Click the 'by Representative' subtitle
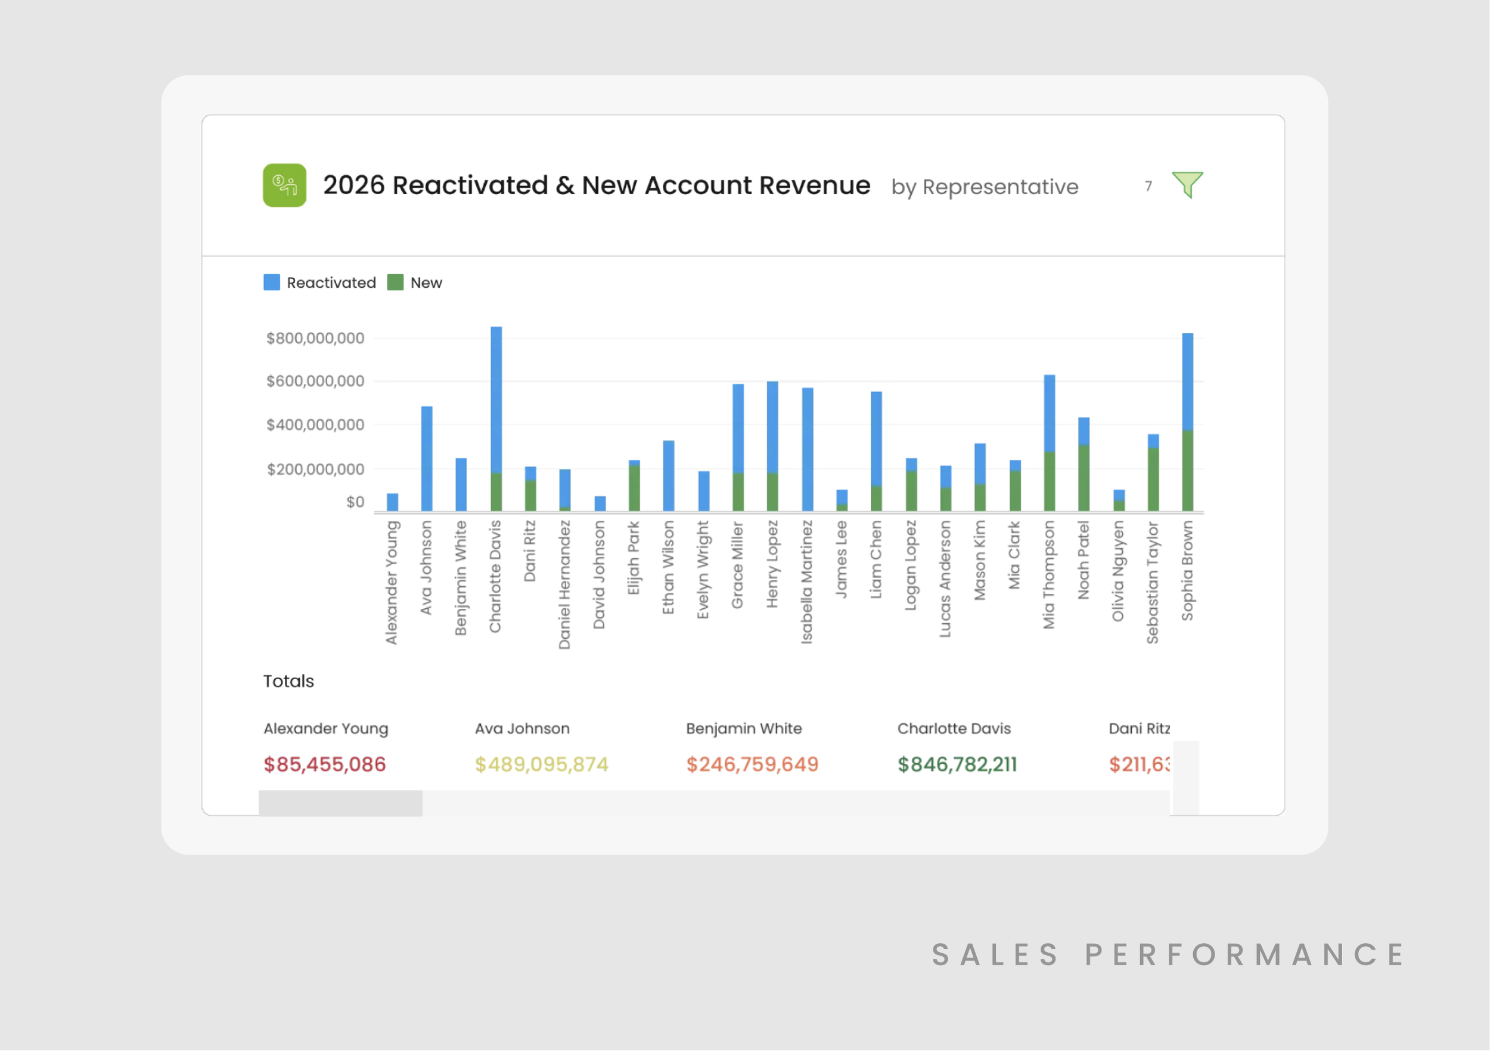1490x1051 pixels. [985, 187]
